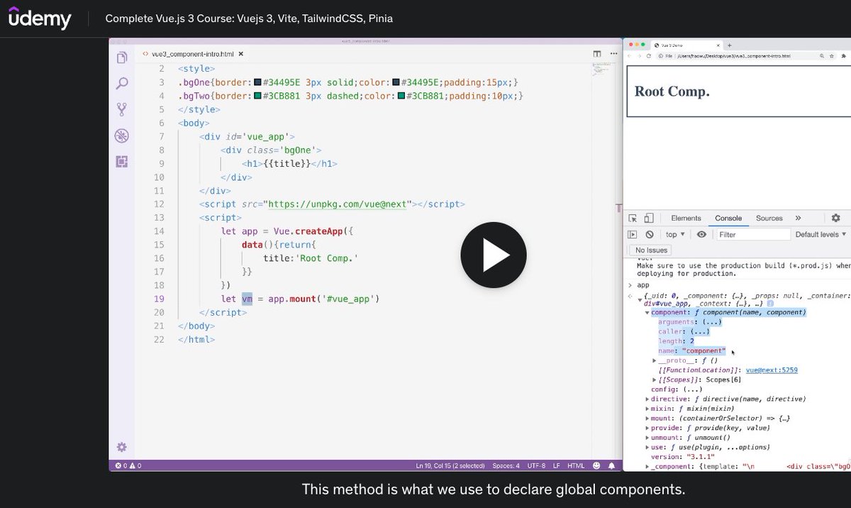Collapse the component function entry
This screenshot has width=851, height=508.
[x=647, y=313]
